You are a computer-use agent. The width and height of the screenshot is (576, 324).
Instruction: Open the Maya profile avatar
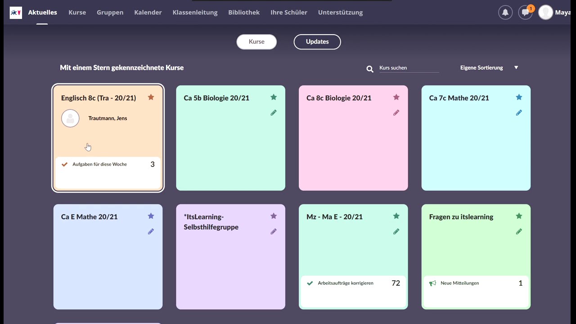tap(545, 13)
